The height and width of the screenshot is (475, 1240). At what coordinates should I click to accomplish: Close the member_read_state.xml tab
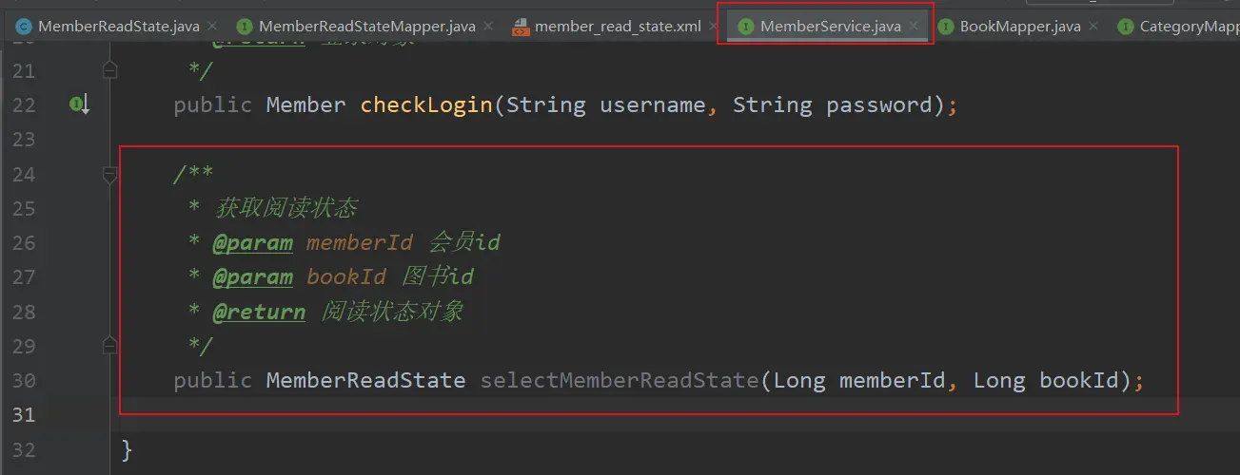tap(713, 27)
